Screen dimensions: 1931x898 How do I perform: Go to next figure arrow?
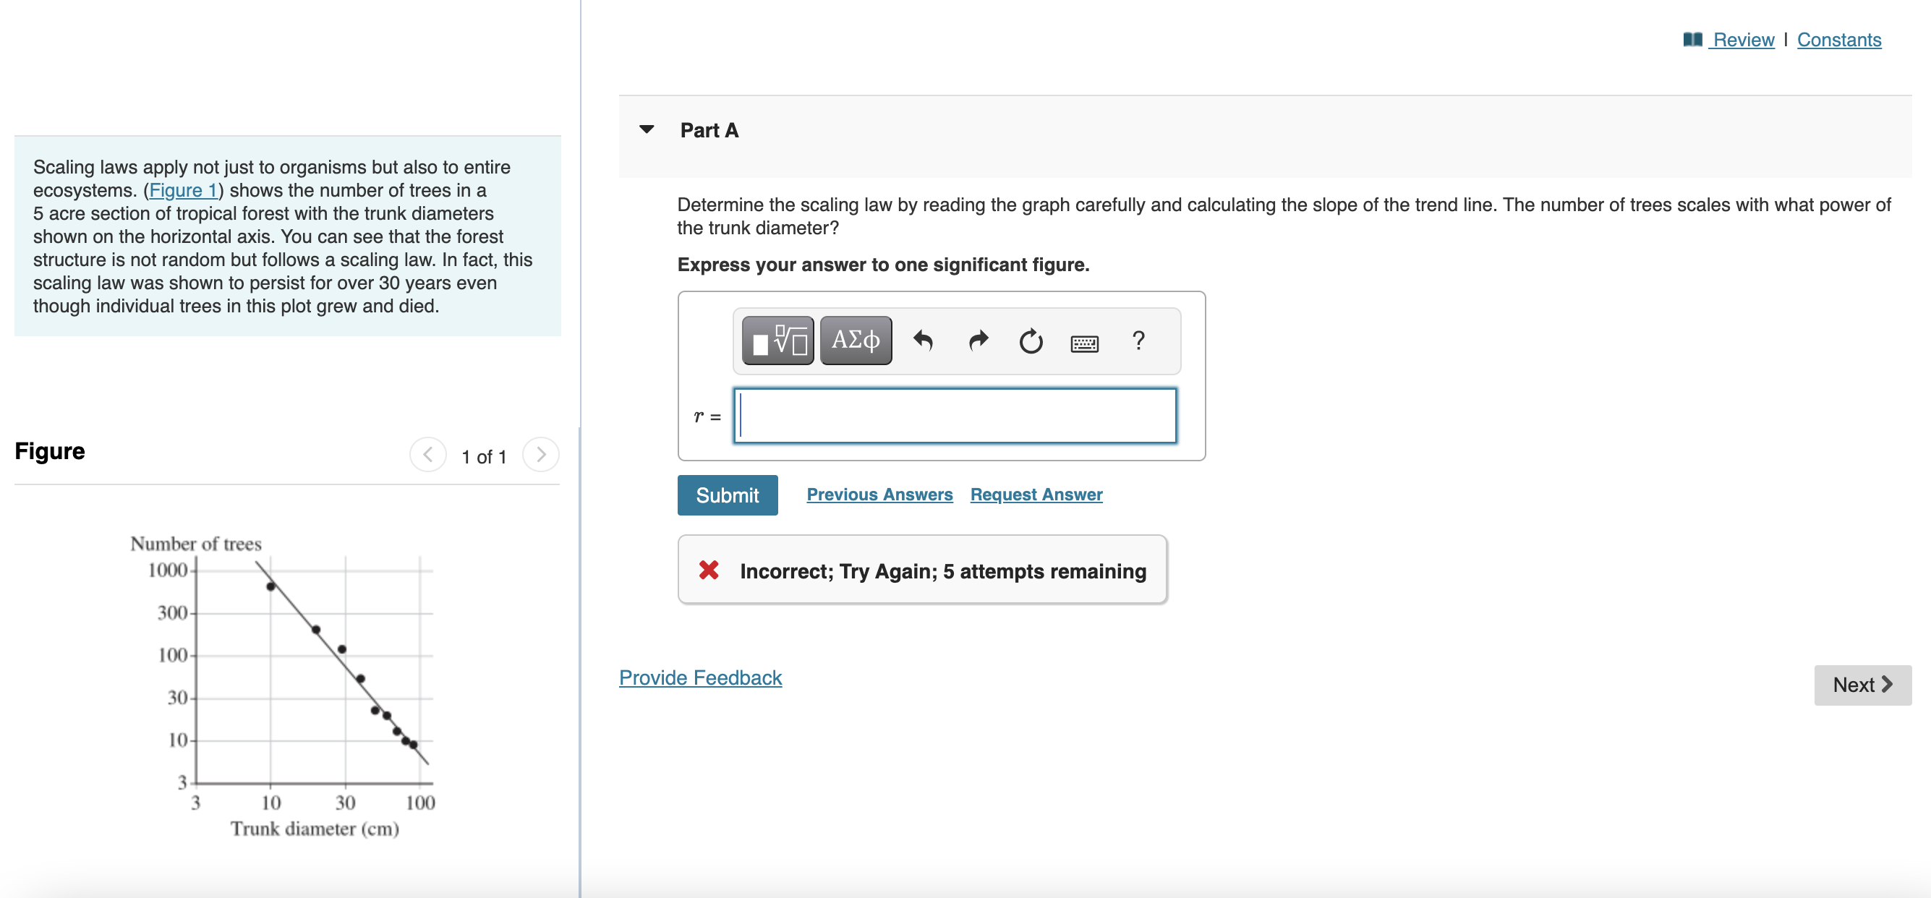coord(540,455)
